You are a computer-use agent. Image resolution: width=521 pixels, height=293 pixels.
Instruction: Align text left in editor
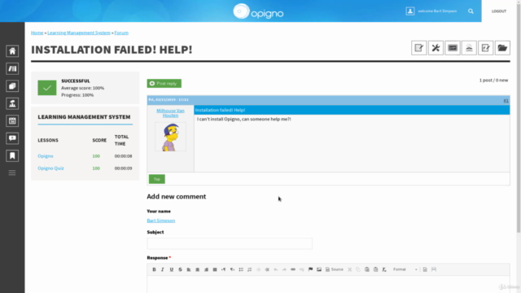click(189, 269)
